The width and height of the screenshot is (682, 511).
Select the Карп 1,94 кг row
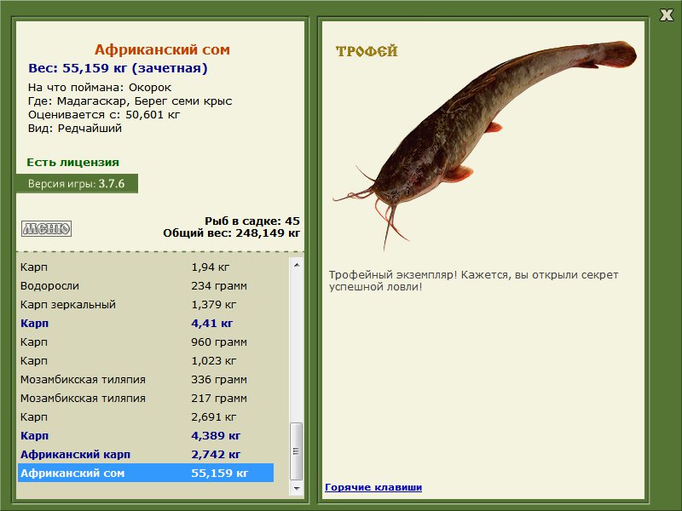click(x=146, y=267)
